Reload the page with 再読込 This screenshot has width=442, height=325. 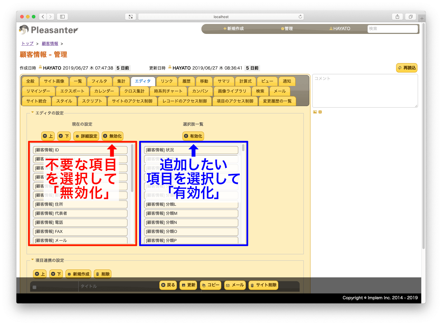(407, 68)
